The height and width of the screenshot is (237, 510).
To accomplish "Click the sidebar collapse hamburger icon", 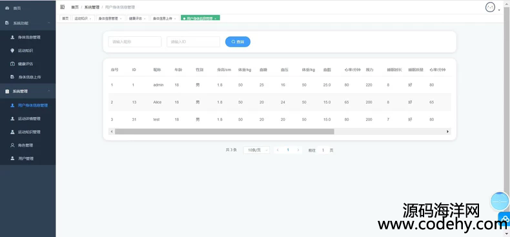I will click(x=63, y=7).
